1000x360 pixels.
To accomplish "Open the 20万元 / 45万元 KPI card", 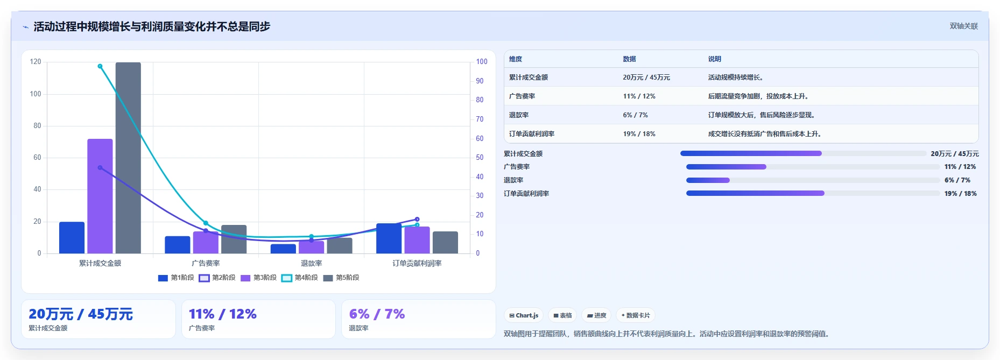I will pyautogui.click(x=98, y=319).
